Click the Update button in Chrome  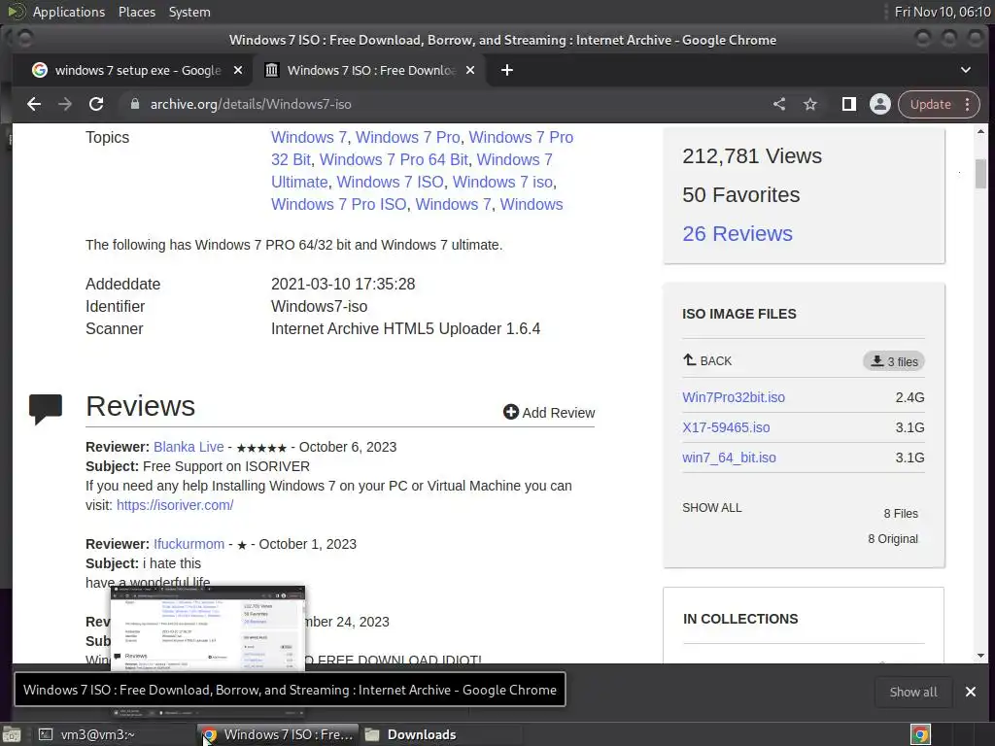click(x=931, y=104)
